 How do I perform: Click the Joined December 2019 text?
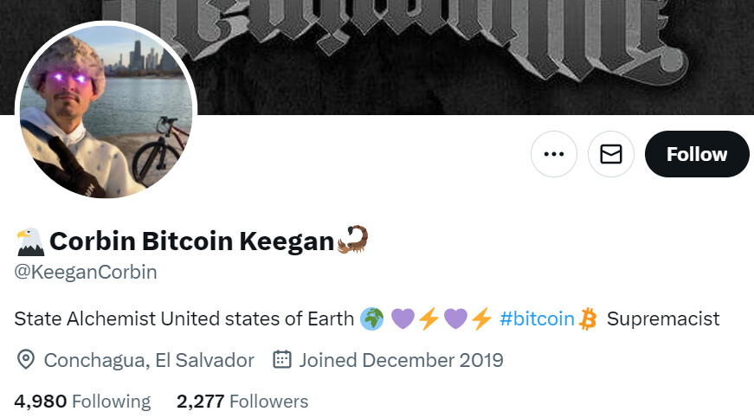401,360
